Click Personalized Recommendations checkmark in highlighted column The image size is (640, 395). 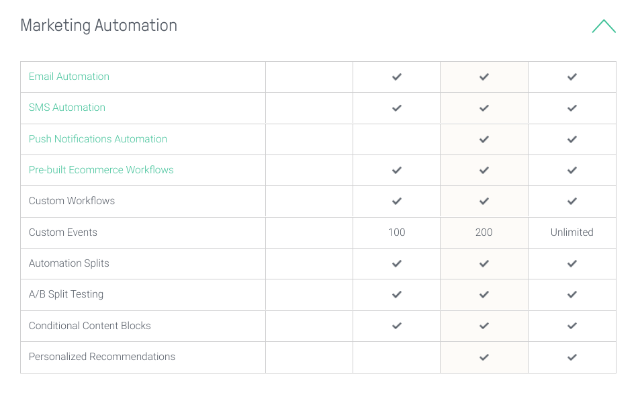coord(484,357)
